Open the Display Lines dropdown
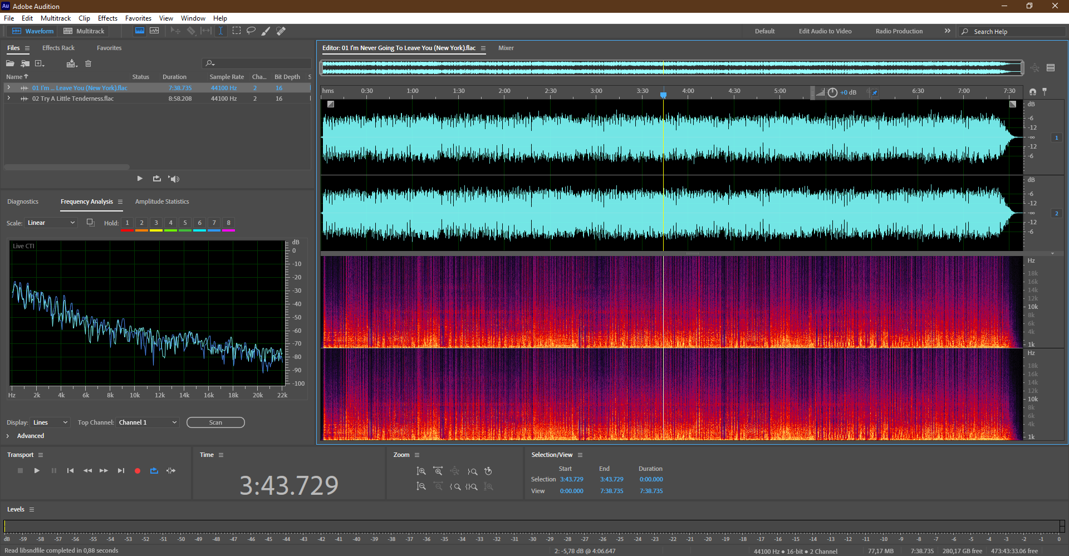The height and width of the screenshot is (556, 1069). click(50, 422)
